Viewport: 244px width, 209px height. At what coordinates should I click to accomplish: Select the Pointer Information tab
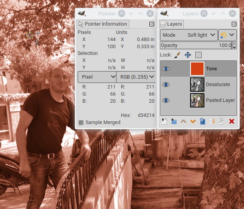103,24
